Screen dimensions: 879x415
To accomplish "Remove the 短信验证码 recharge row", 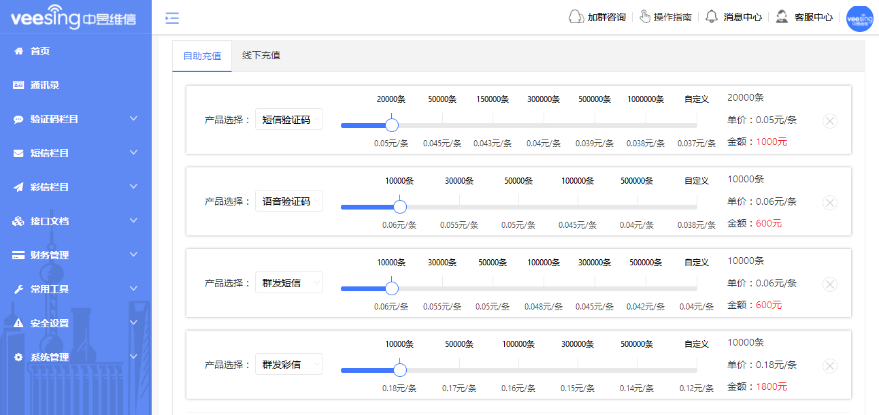I will pyautogui.click(x=829, y=120).
